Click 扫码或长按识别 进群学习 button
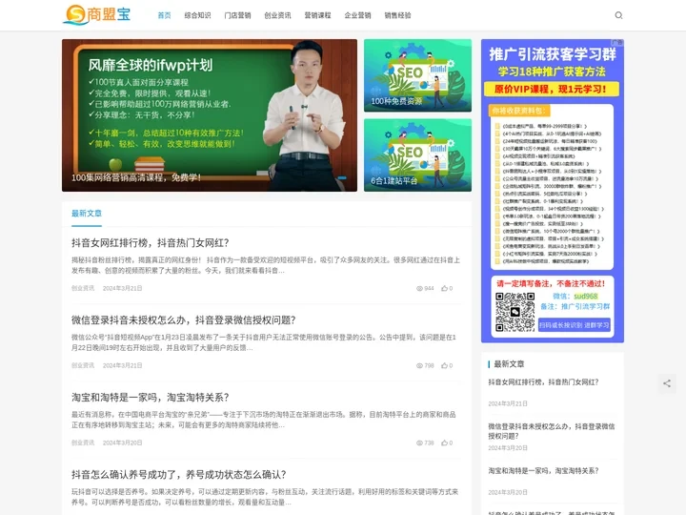 [x=574, y=325]
